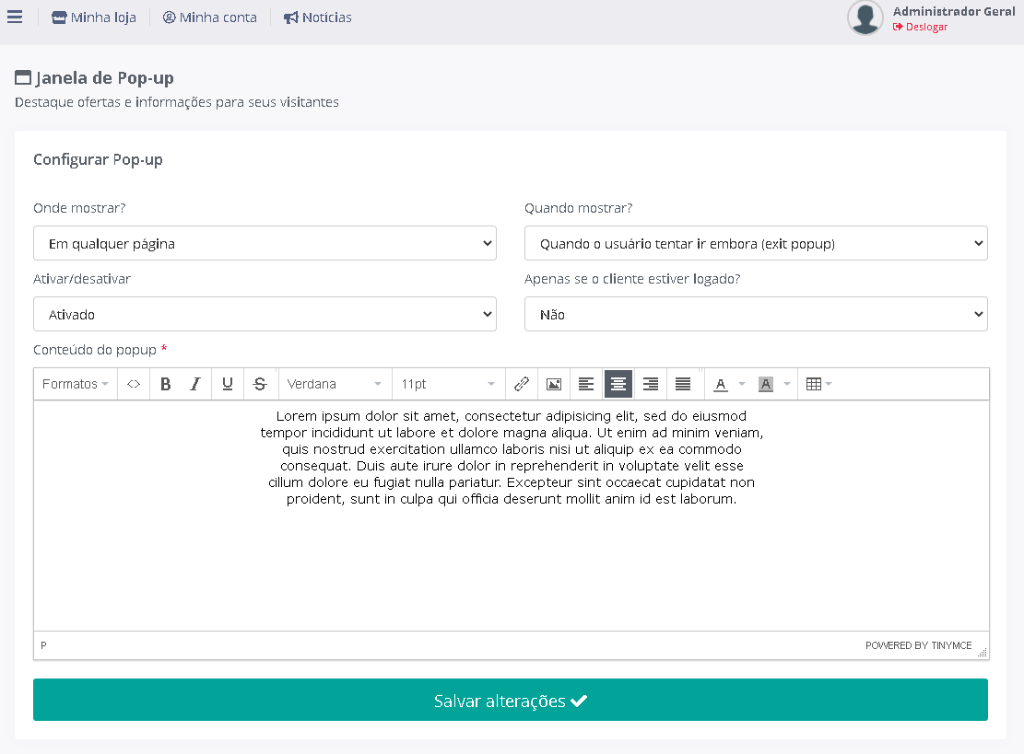Align text to the left
The image size is (1024, 754).
coord(586,384)
